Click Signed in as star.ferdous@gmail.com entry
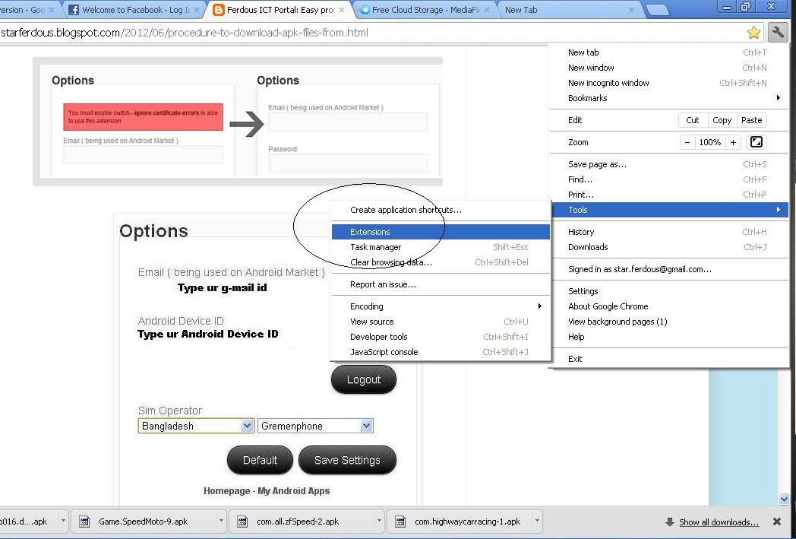This screenshot has height=539, width=796. pos(669,269)
